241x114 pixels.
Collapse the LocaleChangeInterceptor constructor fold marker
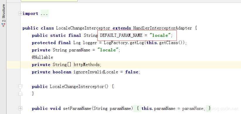20,87
